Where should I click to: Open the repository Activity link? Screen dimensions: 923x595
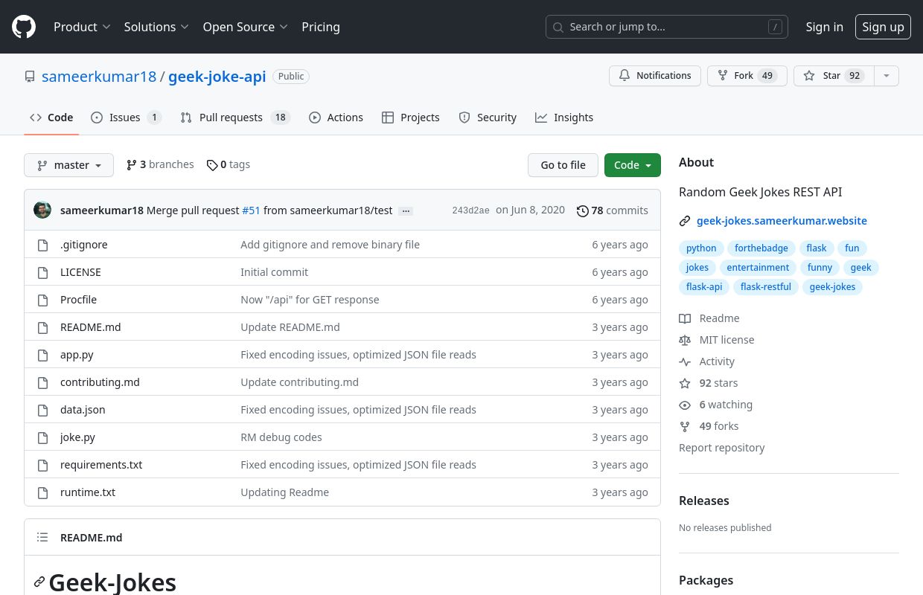point(707,361)
